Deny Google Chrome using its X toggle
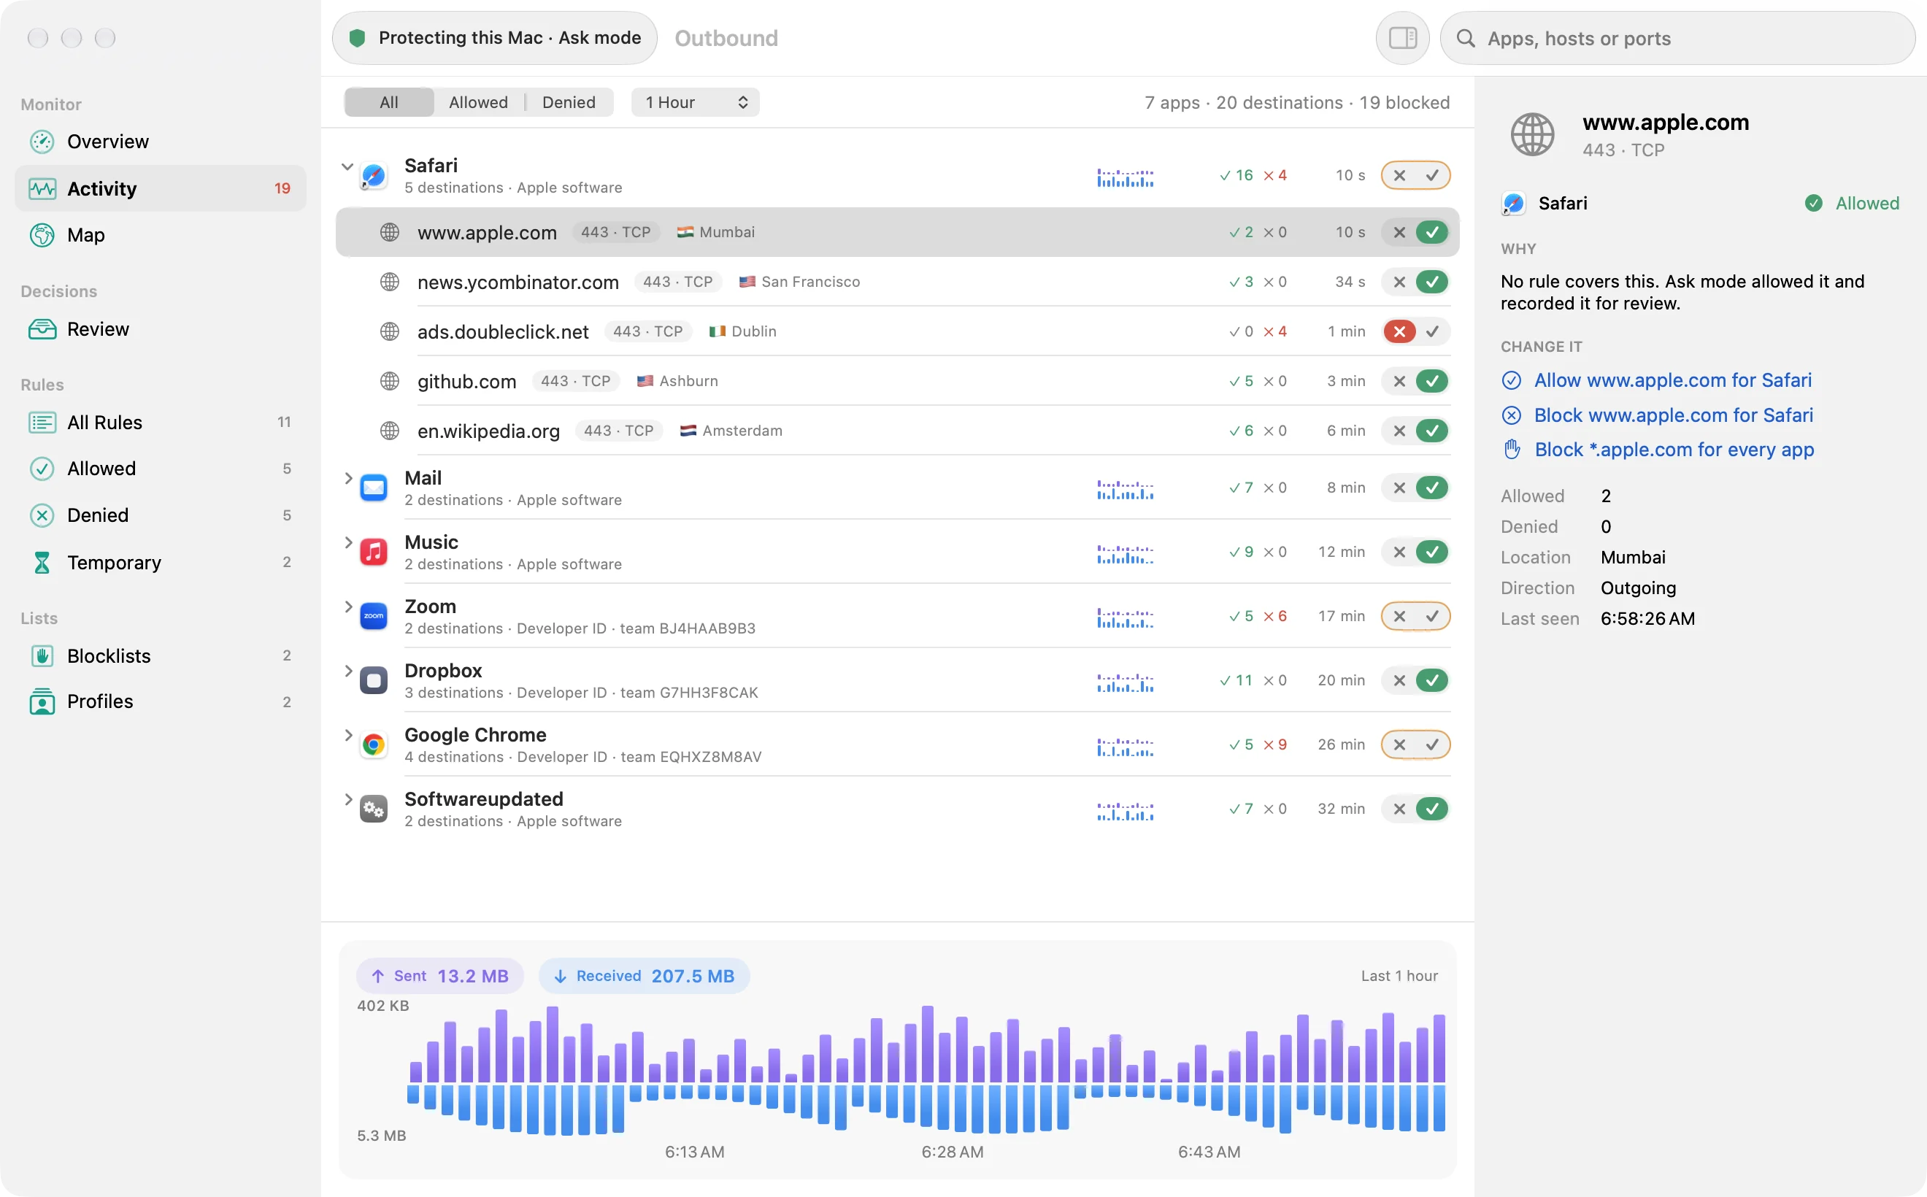Screen dimensions: 1927x1197 [1399, 744]
